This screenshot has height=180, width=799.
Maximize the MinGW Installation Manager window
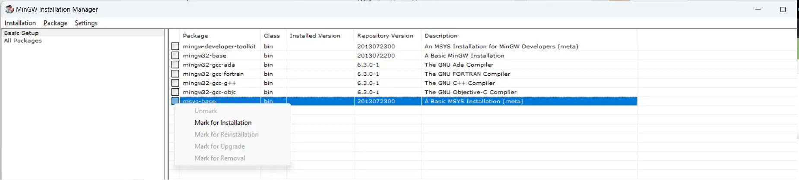click(x=783, y=9)
